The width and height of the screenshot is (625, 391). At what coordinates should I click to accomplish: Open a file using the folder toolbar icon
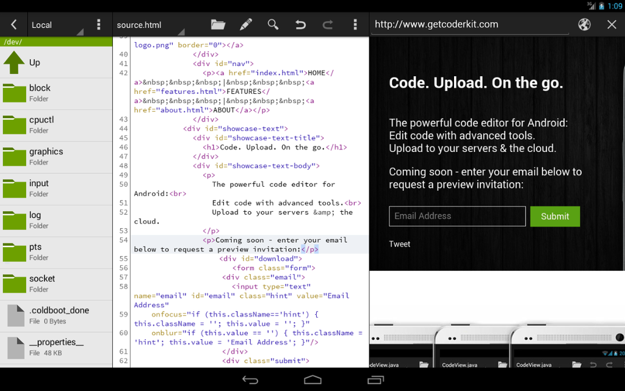pyautogui.click(x=217, y=24)
